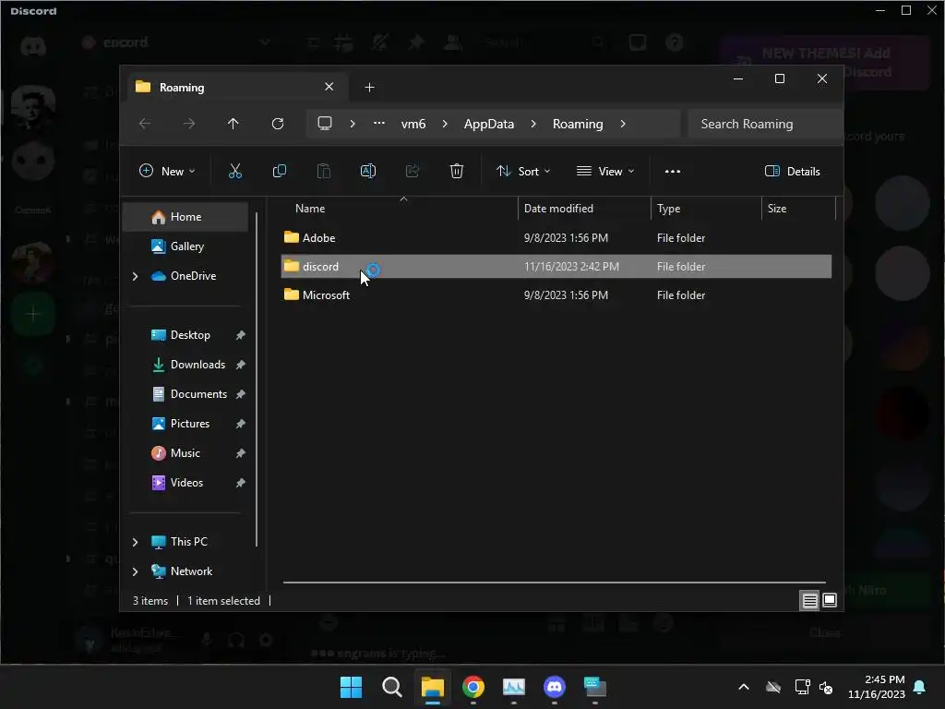Toggle the Details pane
Viewport: 945px width, 709px height.
pyautogui.click(x=792, y=171)
